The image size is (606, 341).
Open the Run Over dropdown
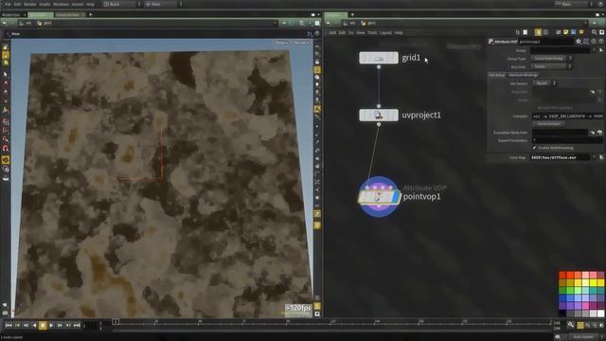[551, 66]
